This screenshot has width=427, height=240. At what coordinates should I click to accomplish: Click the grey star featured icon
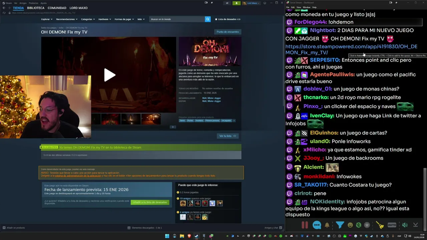click(x=367, y=225)
